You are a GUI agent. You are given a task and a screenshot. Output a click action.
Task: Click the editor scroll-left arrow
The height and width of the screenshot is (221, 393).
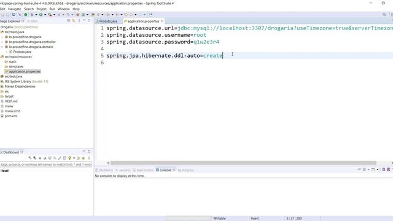click(x=108, y=163)
